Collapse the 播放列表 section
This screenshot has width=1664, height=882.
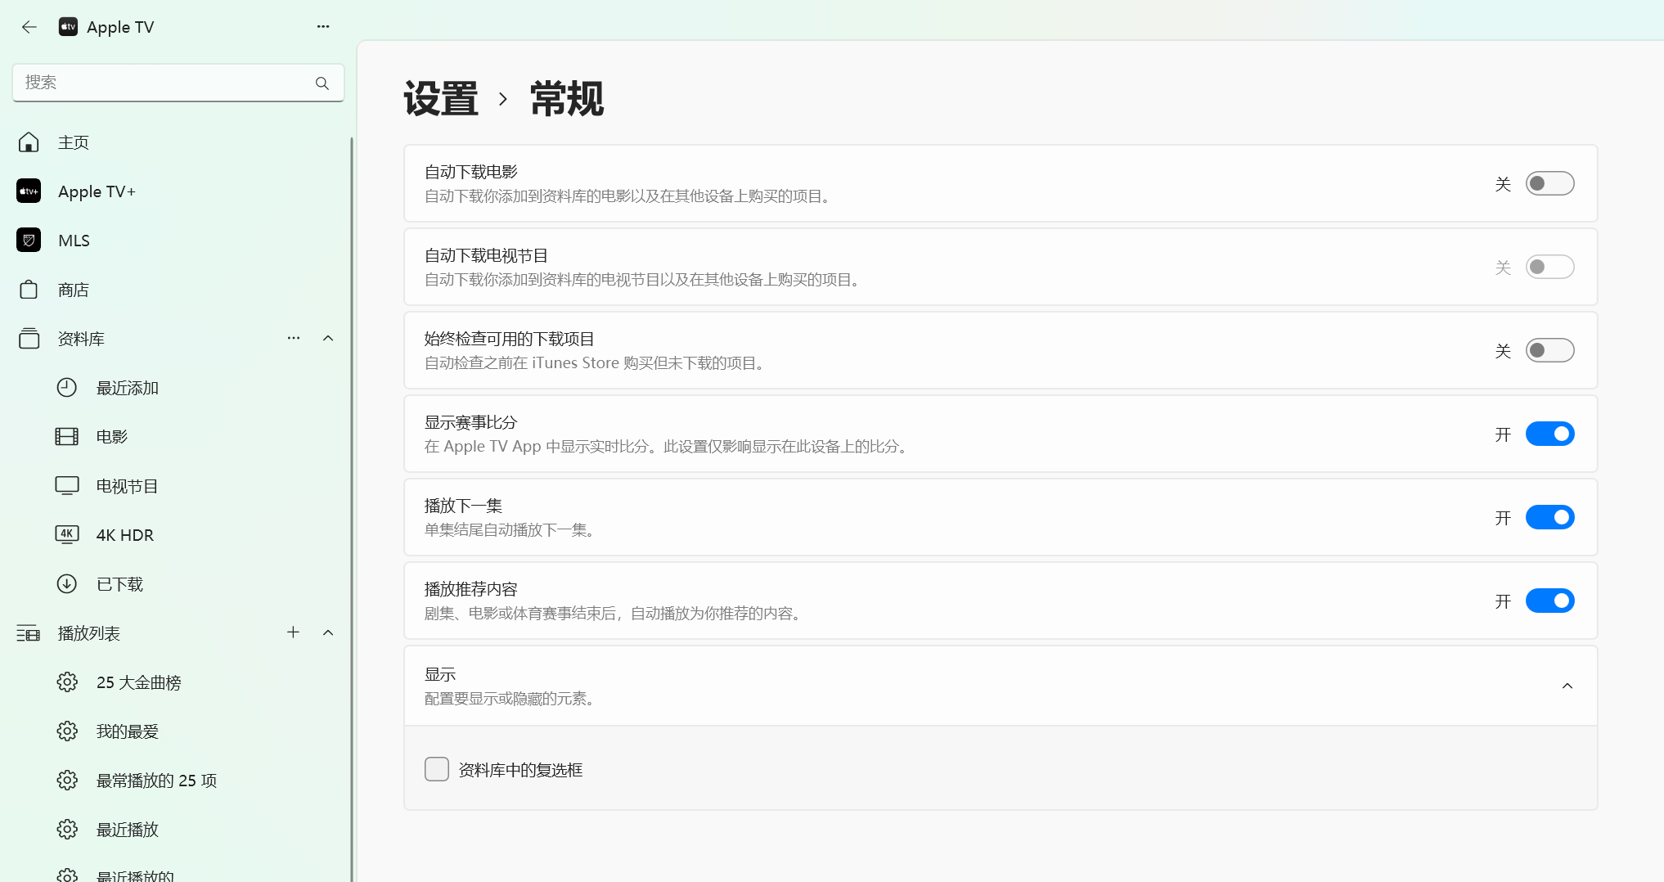[328, 632]
